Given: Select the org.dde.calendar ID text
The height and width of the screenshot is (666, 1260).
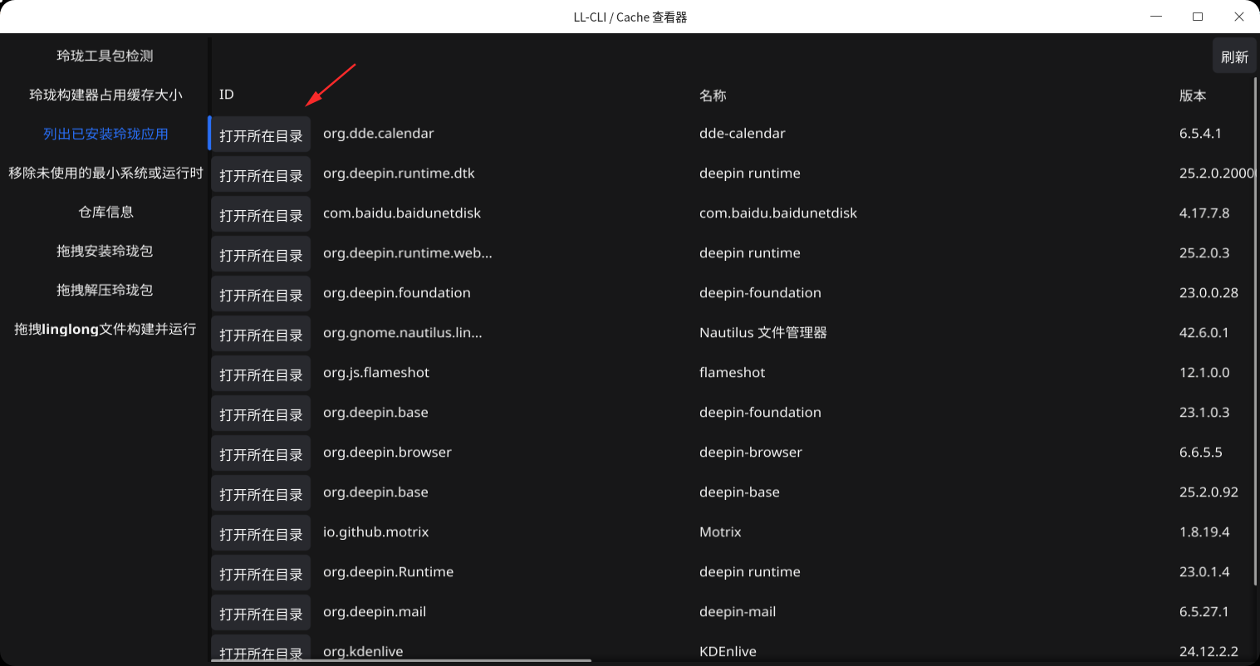Looking at the screenshot, I should tap(379, 134).
